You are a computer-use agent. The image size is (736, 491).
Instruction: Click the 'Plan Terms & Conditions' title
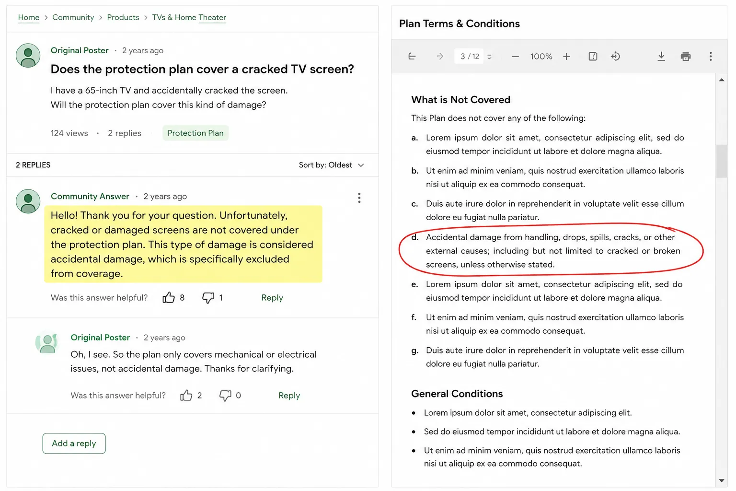click(x=459, y=23)
